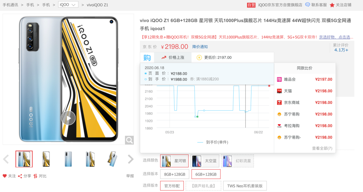
Task: Click the 苏宁易购 store logo icon
Action: click(279, 114)
